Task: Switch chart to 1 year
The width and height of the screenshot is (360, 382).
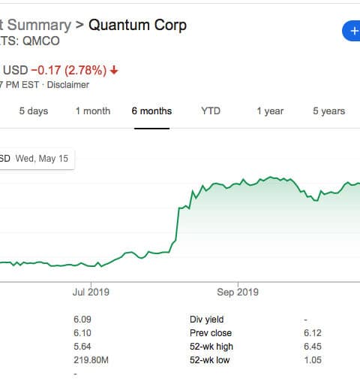Action: [270, 111]
